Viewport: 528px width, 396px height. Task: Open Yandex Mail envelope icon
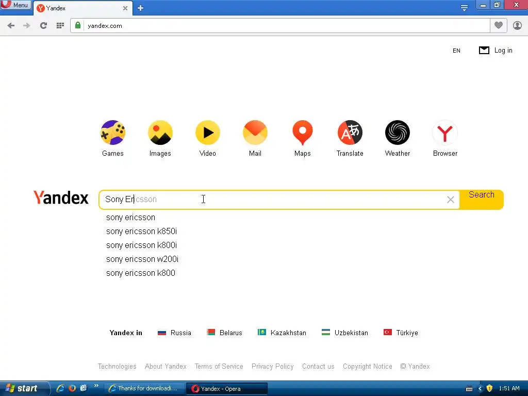tap(255, 133)
